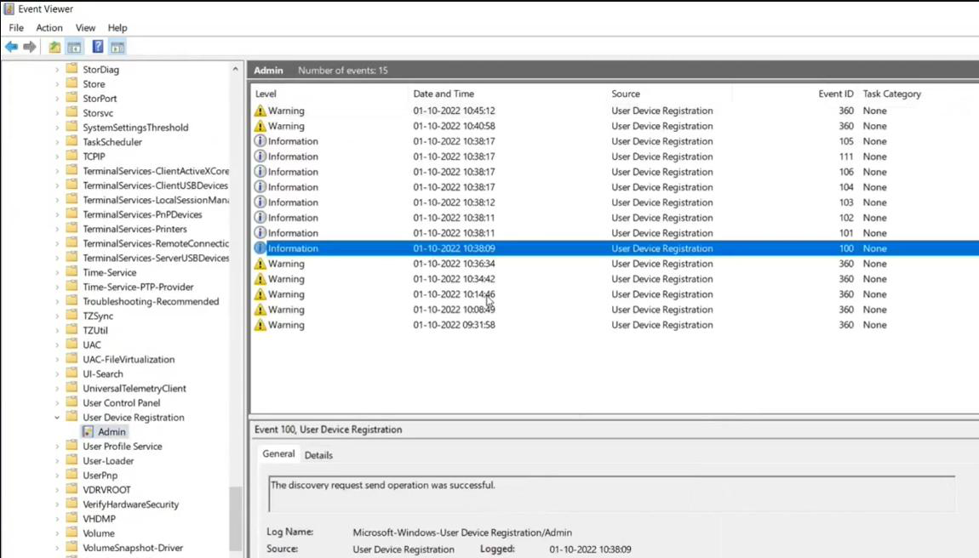Image resolution: width=979 pixels, height=558 pixels.
Task: Select the TerminalServices-Printers tree item
Action: coord(135,229)
